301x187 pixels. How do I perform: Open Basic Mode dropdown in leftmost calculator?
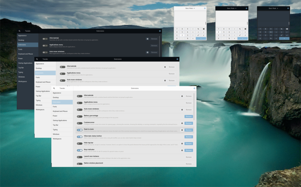tap(190, 8)
